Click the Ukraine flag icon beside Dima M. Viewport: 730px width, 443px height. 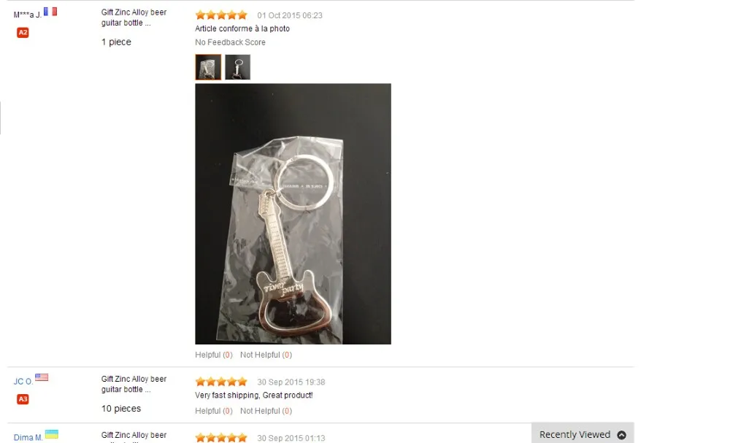[x=52, y=434]
